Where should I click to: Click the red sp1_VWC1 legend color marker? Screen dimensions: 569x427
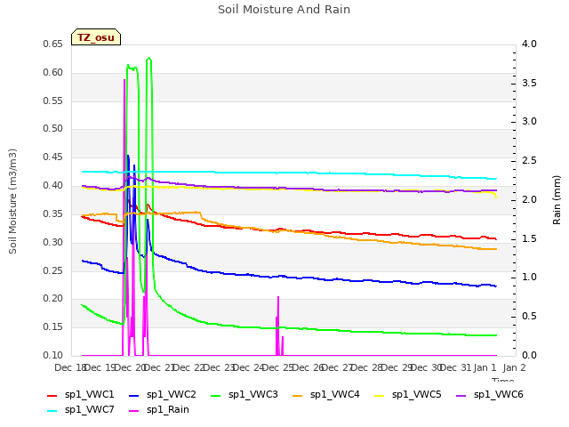point(52,396)
